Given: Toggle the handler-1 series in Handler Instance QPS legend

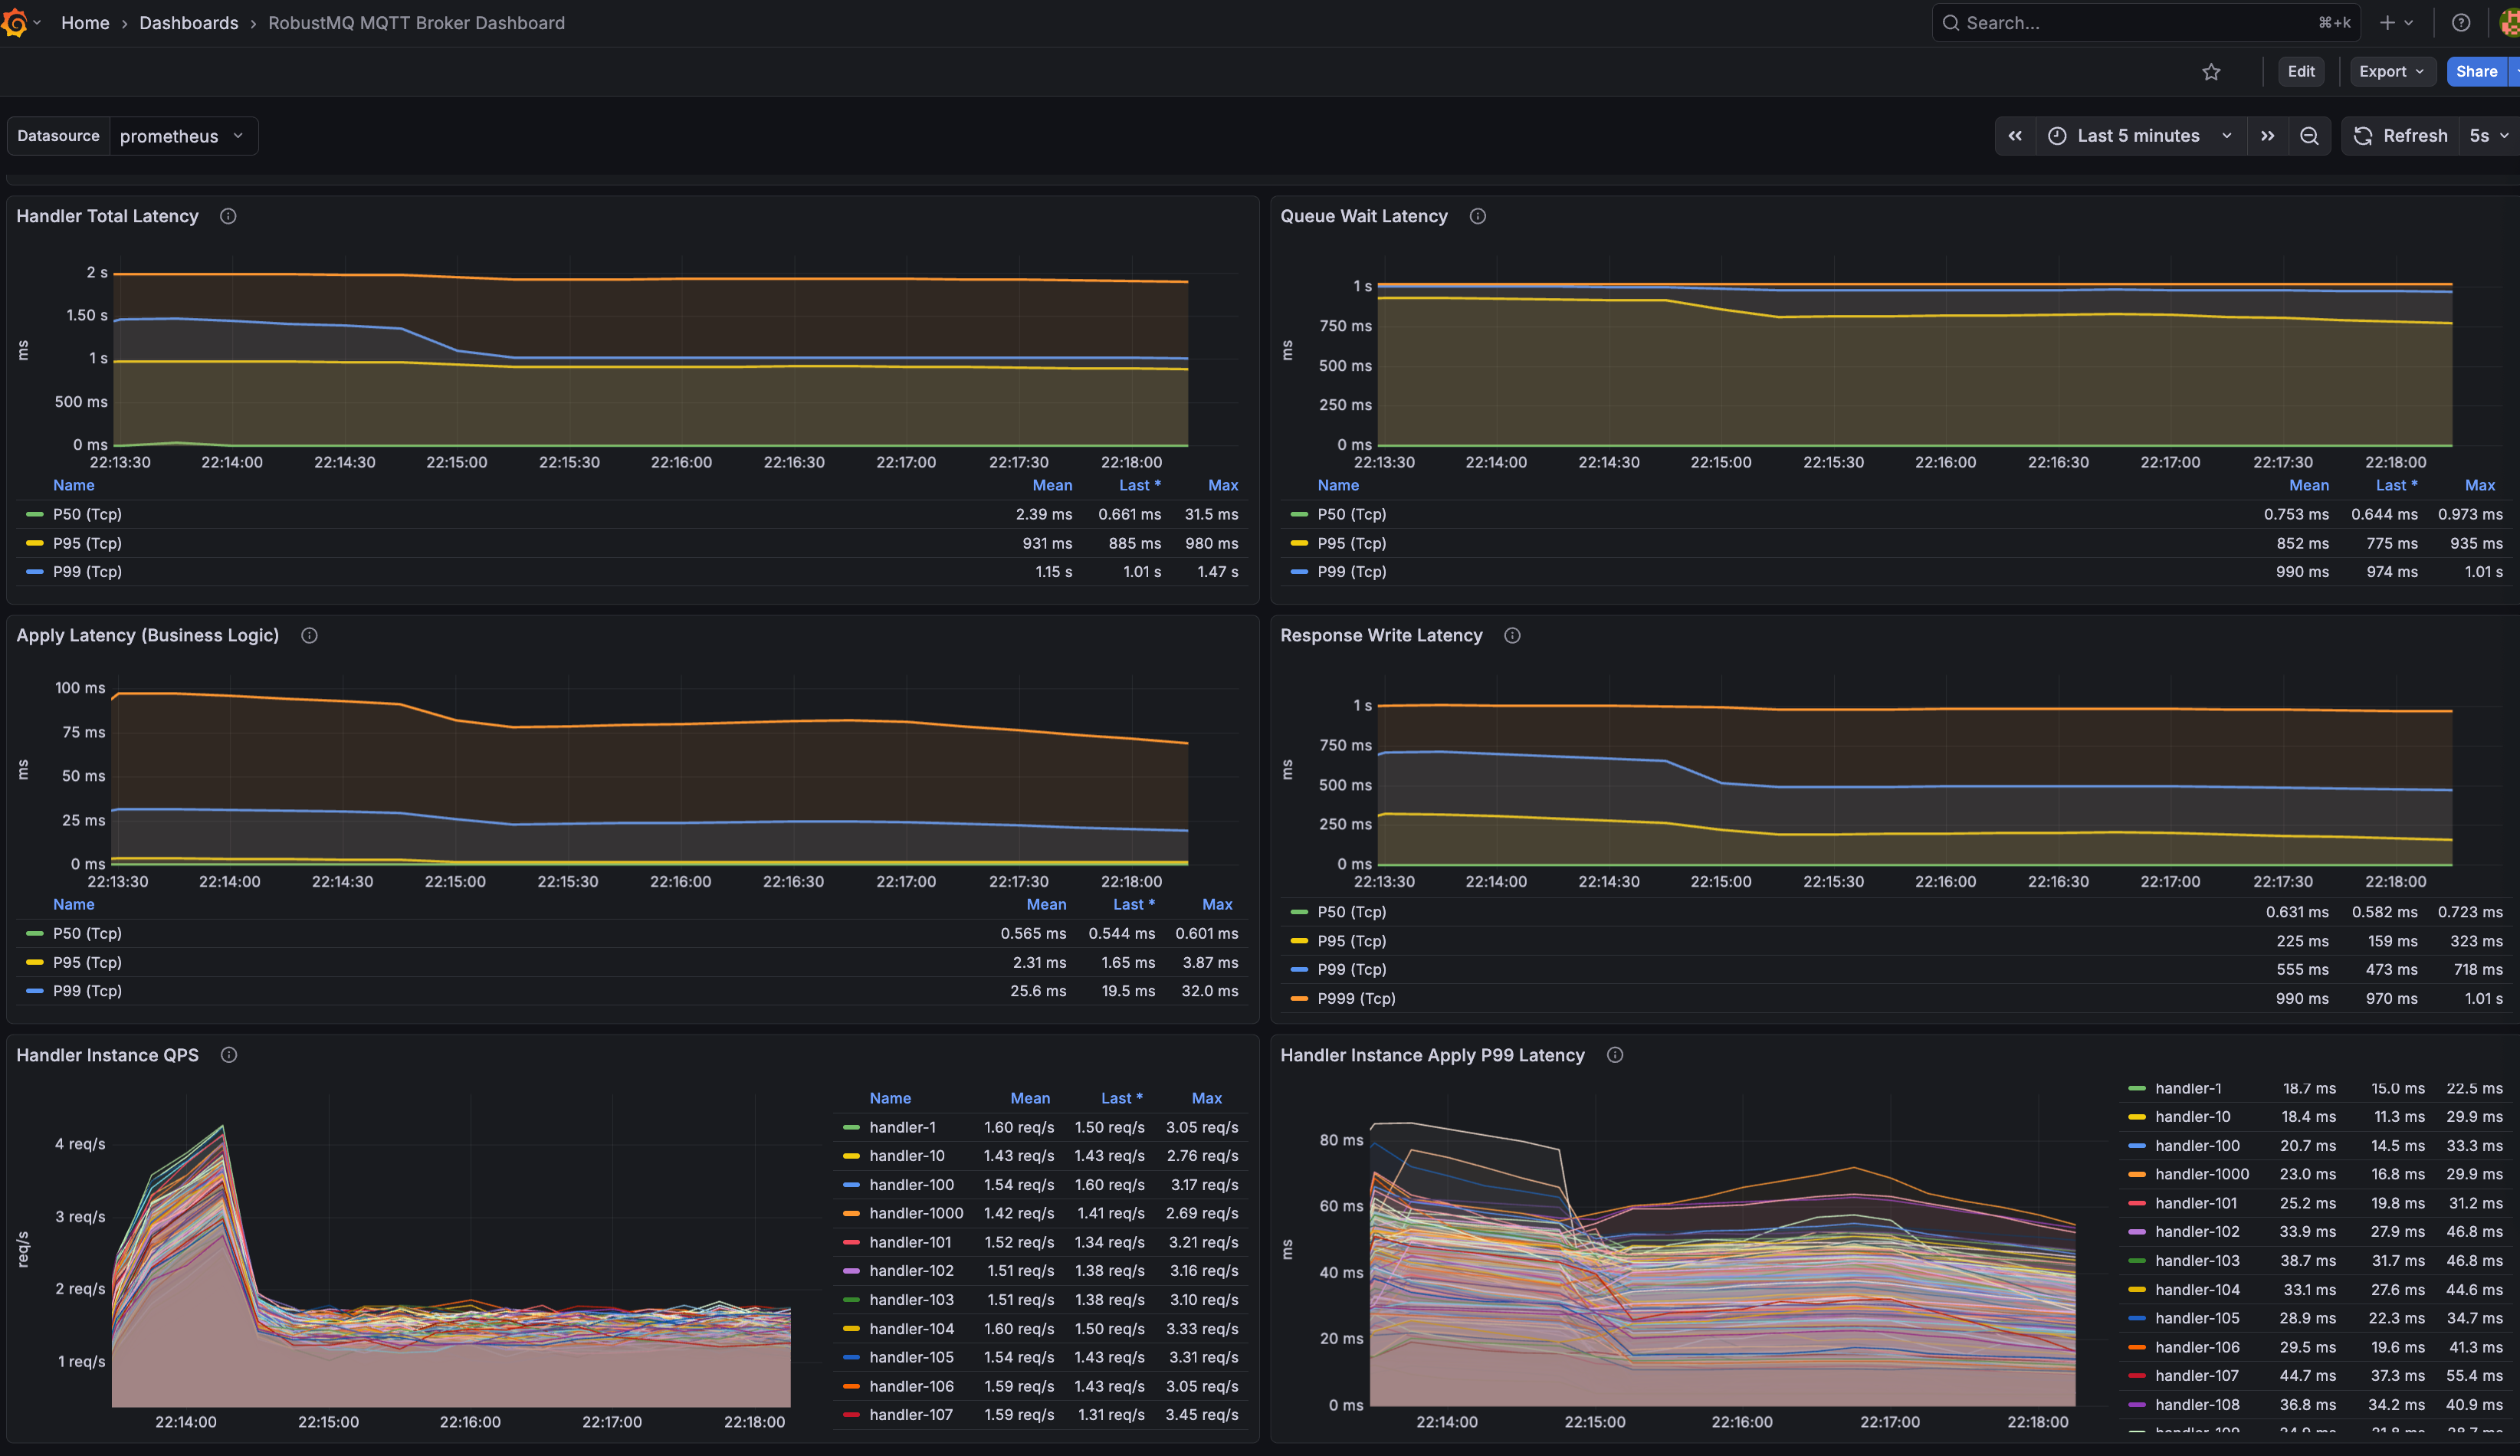Looking at the screenshot, I should coord(900,1127).
